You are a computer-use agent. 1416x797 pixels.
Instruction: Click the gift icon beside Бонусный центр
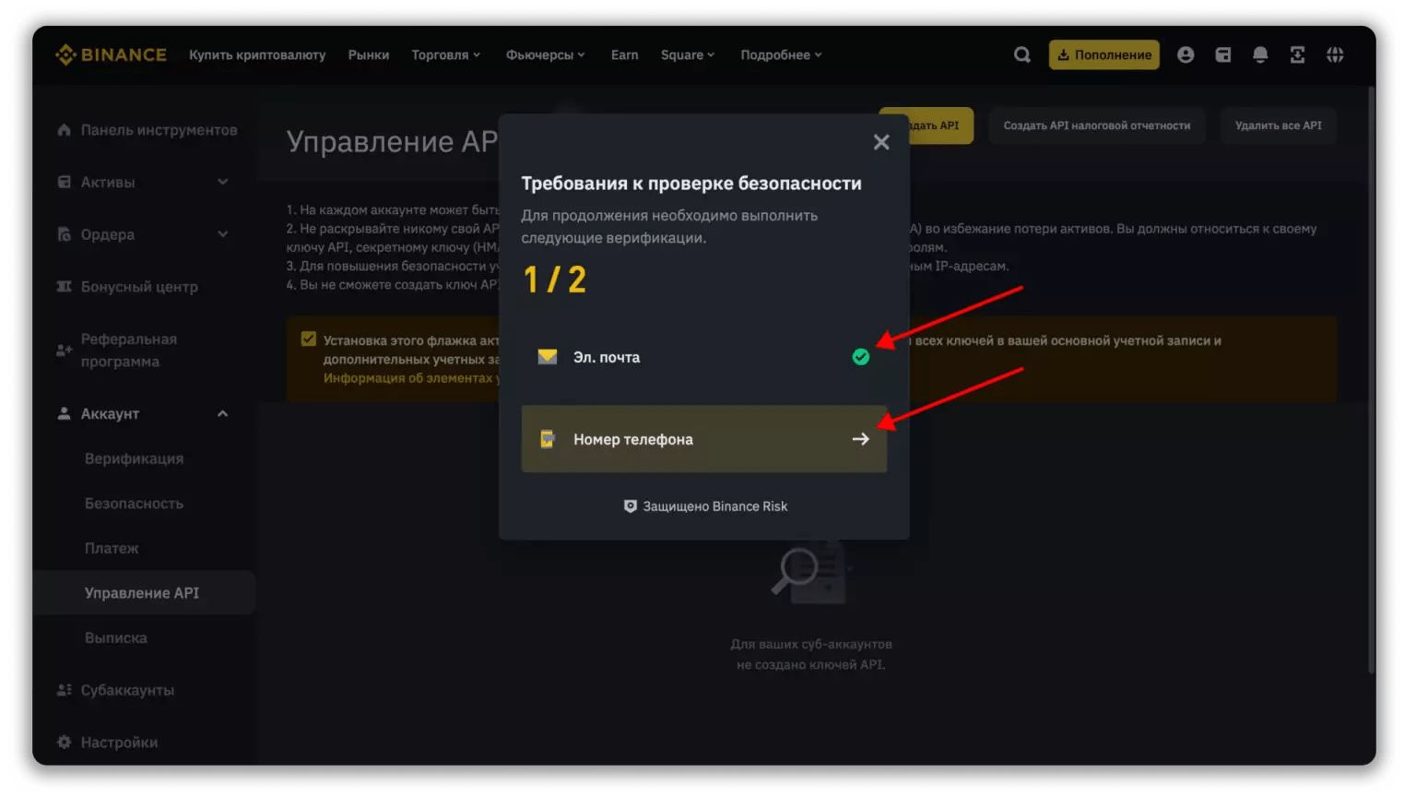click(64, 286)
